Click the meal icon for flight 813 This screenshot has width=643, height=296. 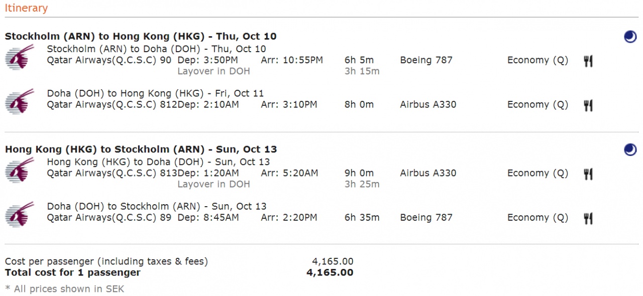coord(588,174)
